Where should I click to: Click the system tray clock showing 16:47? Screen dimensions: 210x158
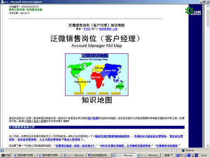pyautogui.click(x=204, y=156)
